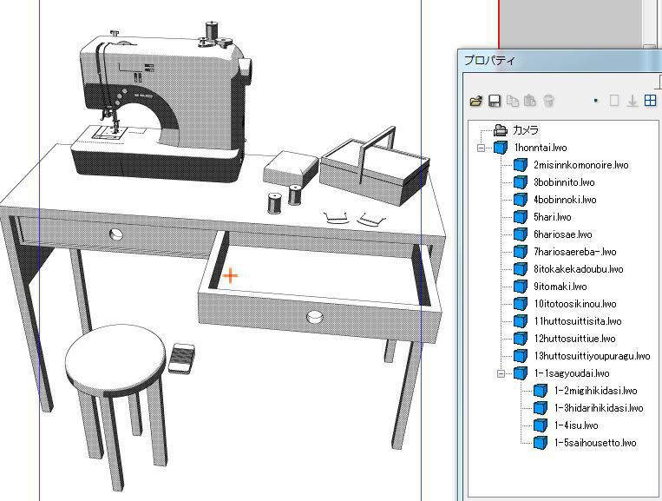Image resolution: width=662 pixels, height=501 pixels.
Task: Click the cube icon beside 1-2migihikidasi.lwo
Action: point(541,391)
